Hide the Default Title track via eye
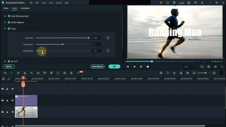 click(13, 100)
